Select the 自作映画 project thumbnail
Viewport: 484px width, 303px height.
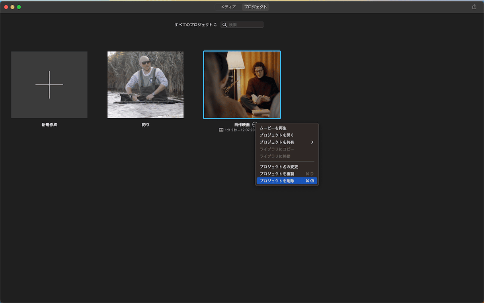(242, 85)
